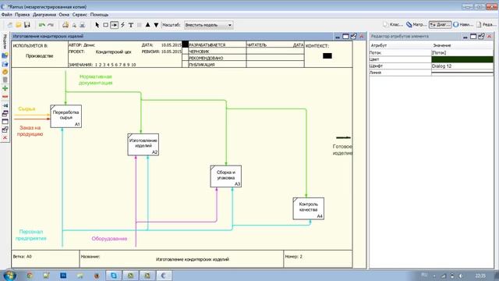Select Изготовление изделий A2 block
Screen dimensions: 499x281
[143, 144]
